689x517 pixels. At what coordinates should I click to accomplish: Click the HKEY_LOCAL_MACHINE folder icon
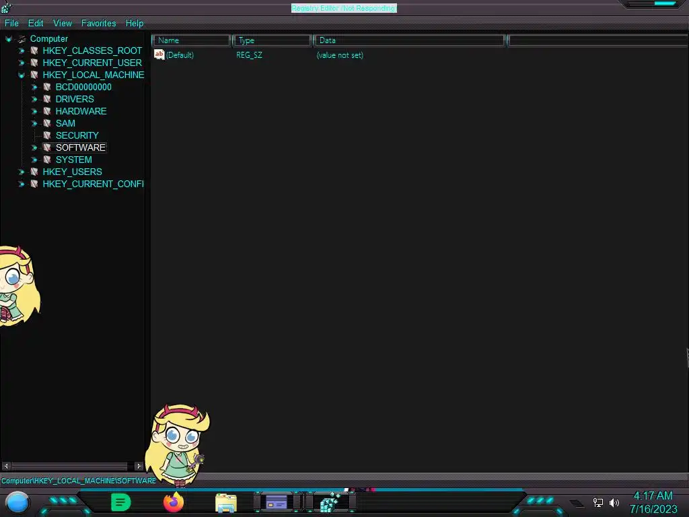(34, 75)
